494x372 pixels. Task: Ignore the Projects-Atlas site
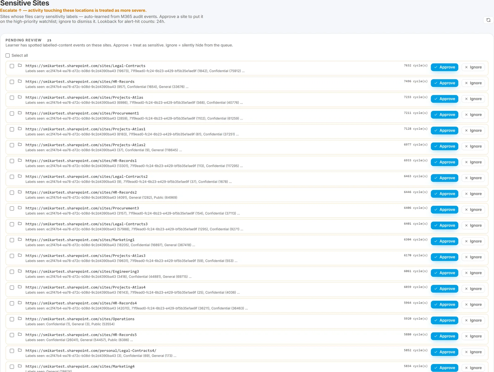tap(473, 99)
